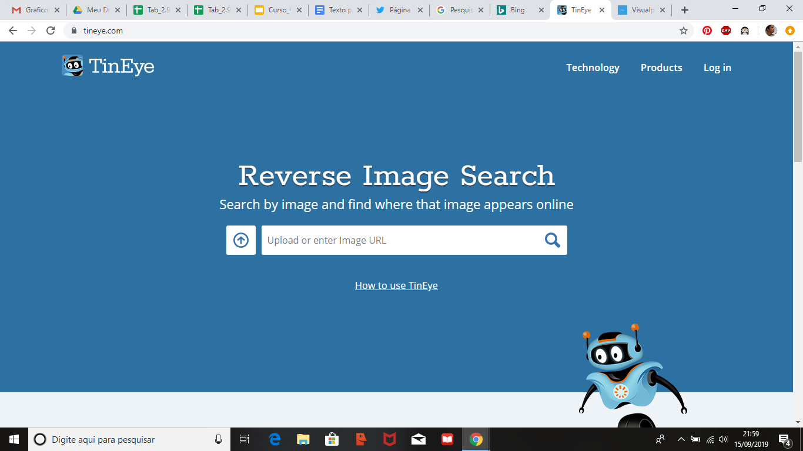Screen dimensions: 803x451
Task: Click the TinEye wordmark text
Action: (x=122, y=66)
